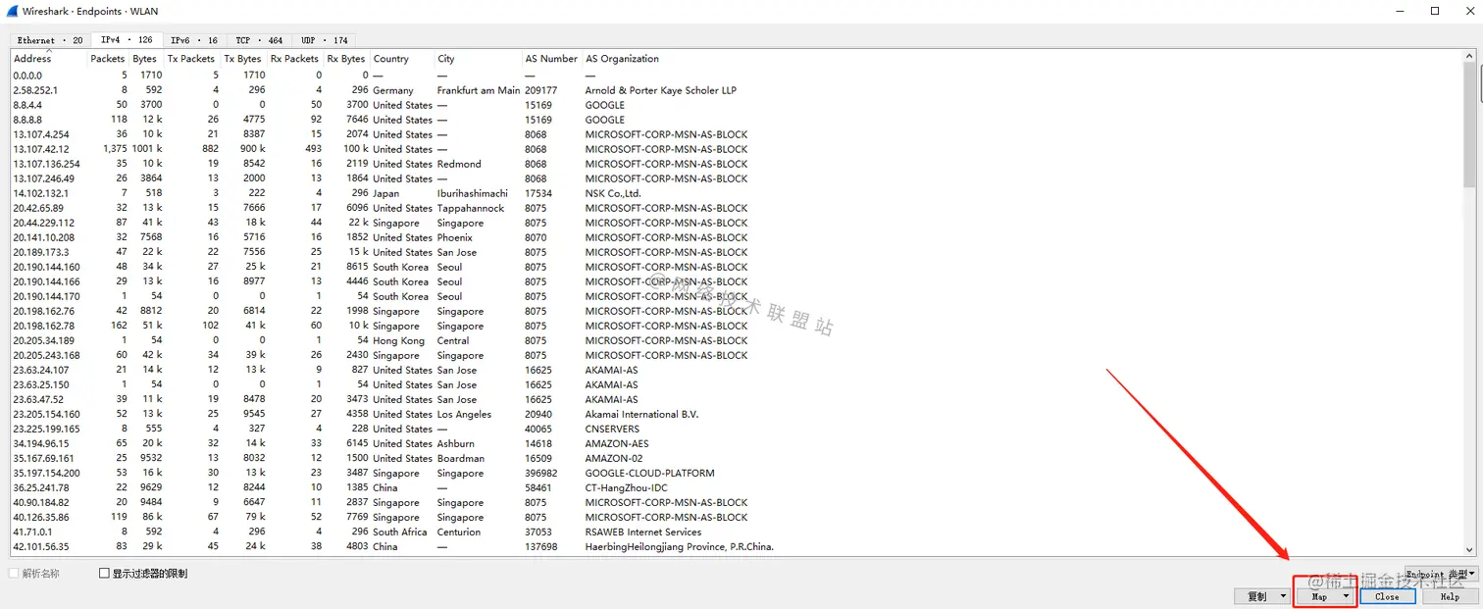Switch to the TCP tab
Image resolution: width=1483 pixels, height=609 pixels.
coord(259,40)
